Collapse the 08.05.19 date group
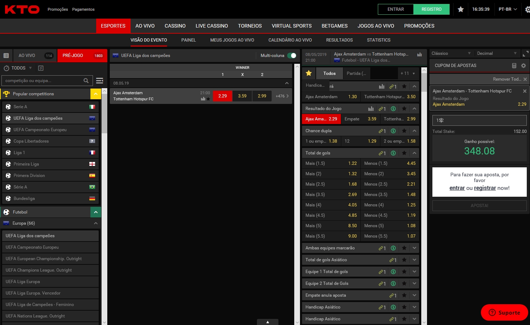Viewport: 530px width, 325px height. 287,83
